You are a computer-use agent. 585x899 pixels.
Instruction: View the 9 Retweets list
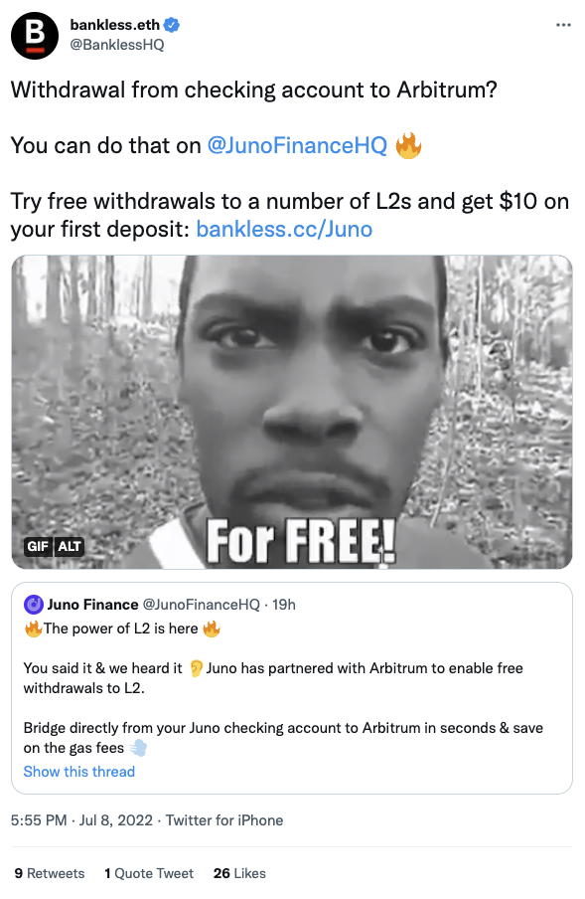click(50, 873)
